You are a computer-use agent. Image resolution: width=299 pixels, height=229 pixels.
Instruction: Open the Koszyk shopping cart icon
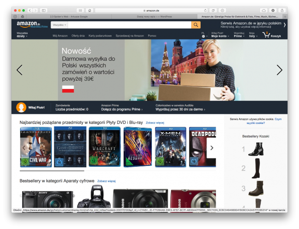[271, 35]
